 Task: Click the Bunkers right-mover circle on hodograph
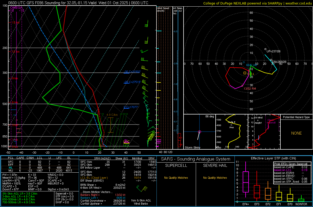click(x=242, y=86)
